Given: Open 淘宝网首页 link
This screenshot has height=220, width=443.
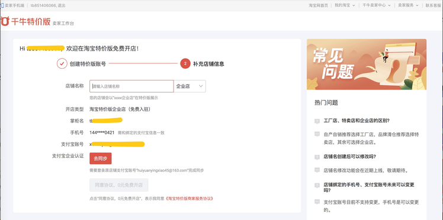Looking at the screenshot, I should click(319, 5).
